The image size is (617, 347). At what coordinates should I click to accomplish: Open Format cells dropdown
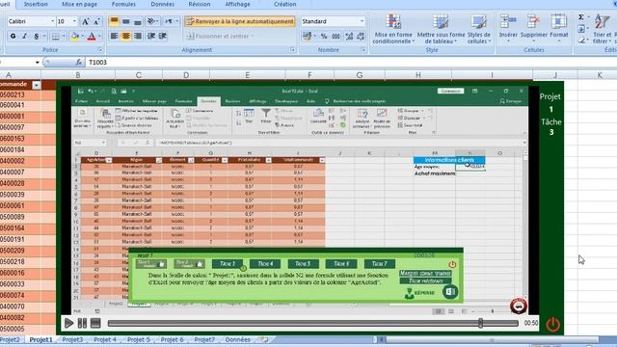click(559, 29)
